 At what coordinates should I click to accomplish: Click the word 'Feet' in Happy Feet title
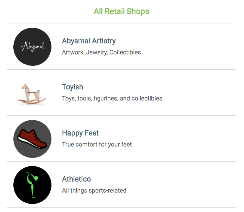(92, 133)
